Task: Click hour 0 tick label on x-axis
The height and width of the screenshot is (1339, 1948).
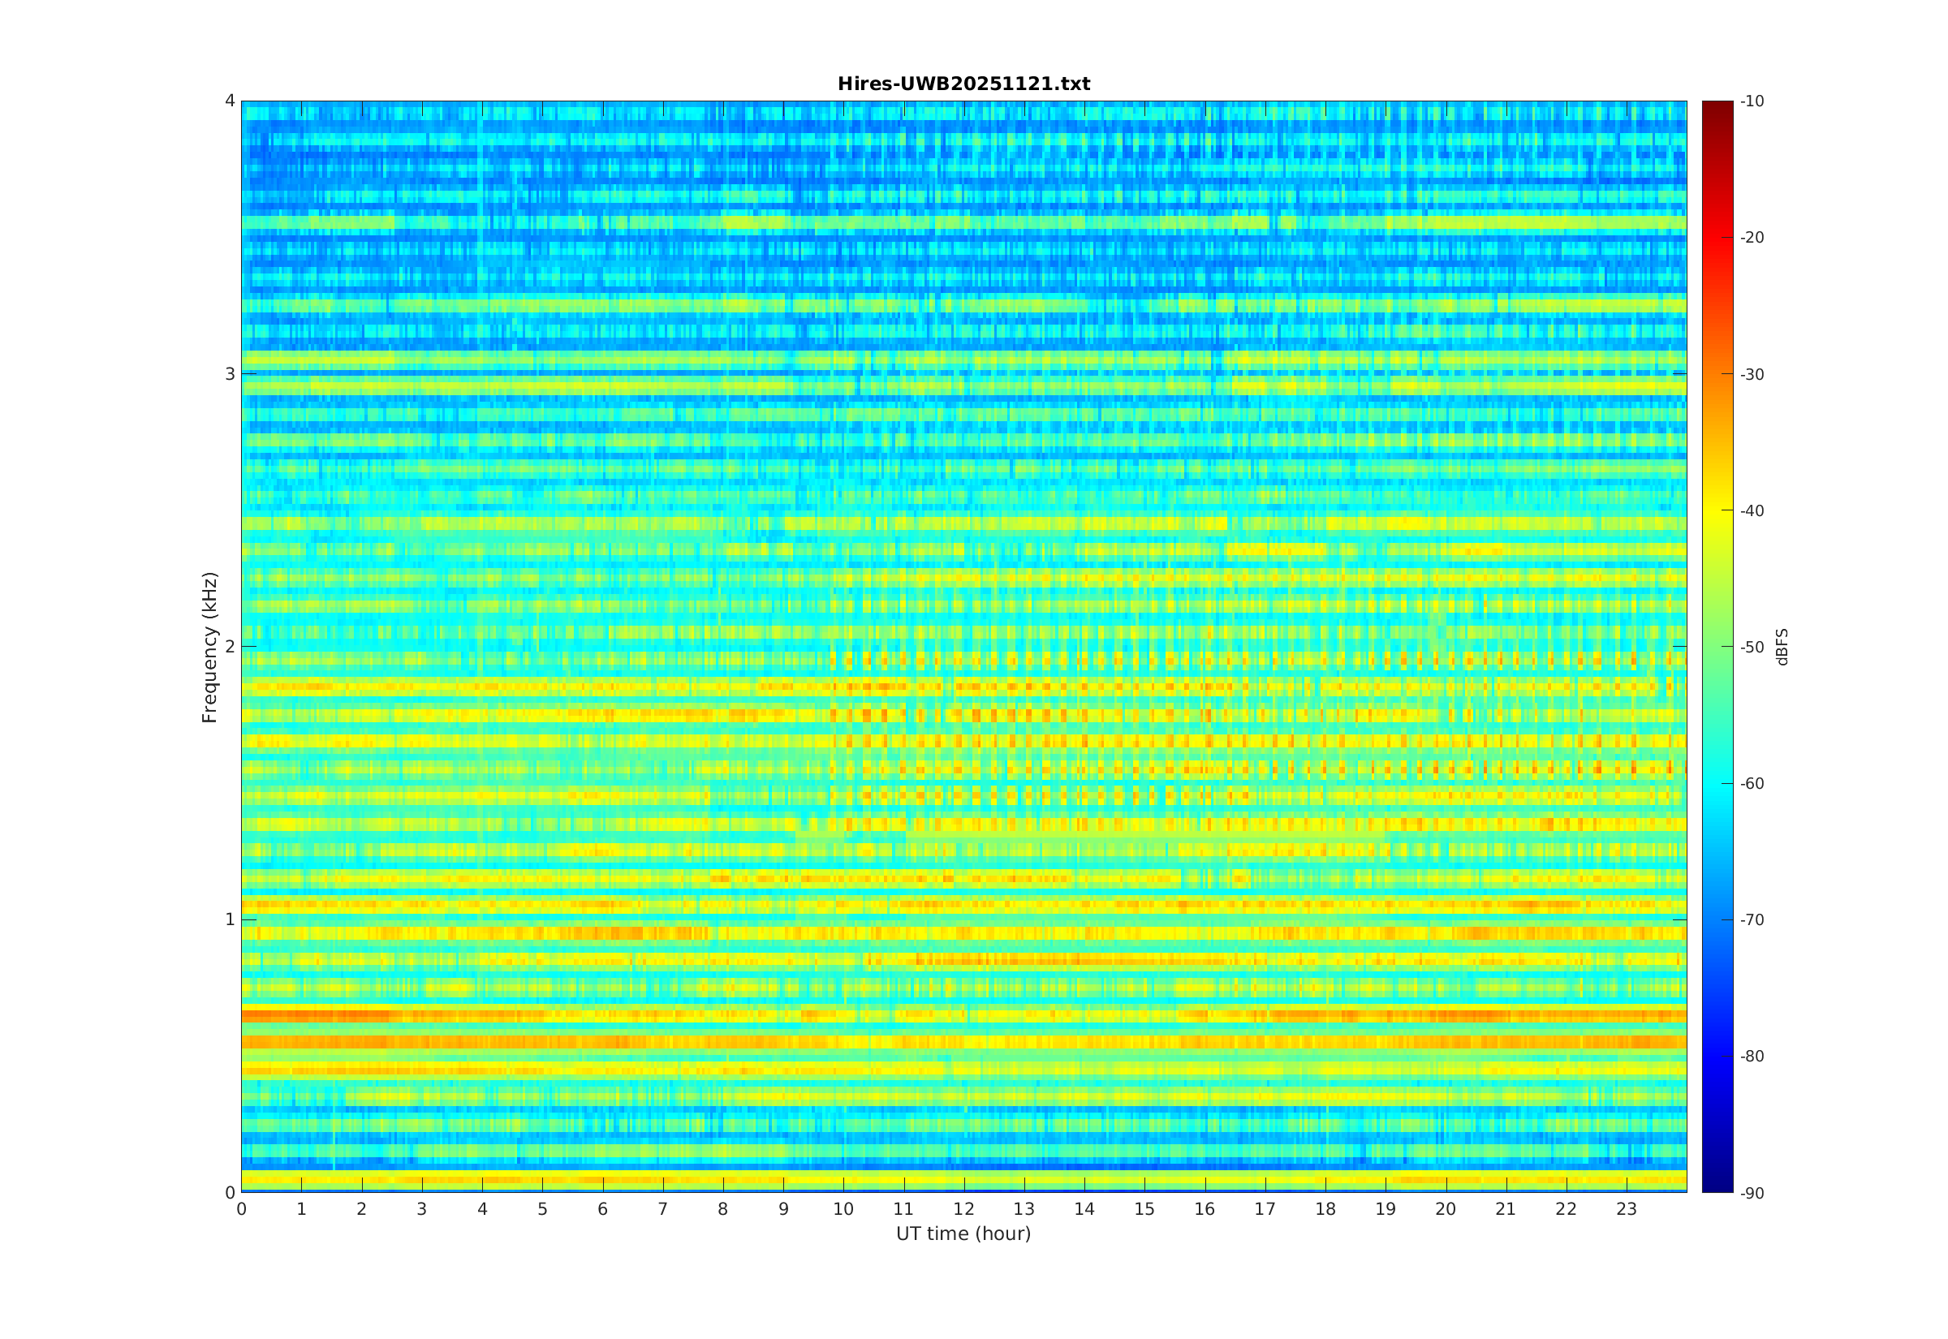Action: (242, 1209)
